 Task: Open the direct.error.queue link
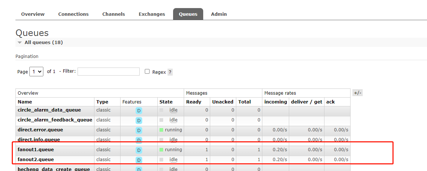tap(40, 130)
